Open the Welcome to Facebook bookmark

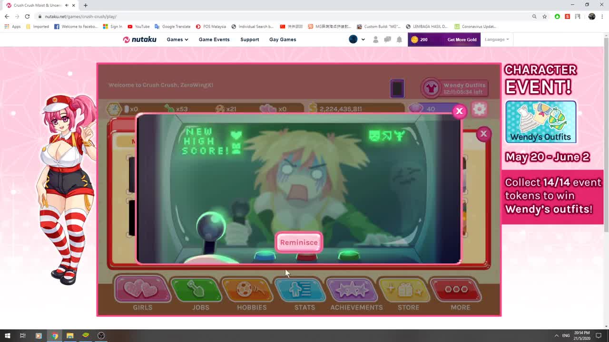(76, 27)
